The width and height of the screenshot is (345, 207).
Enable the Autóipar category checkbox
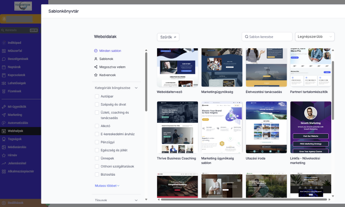tap(97, 96)
